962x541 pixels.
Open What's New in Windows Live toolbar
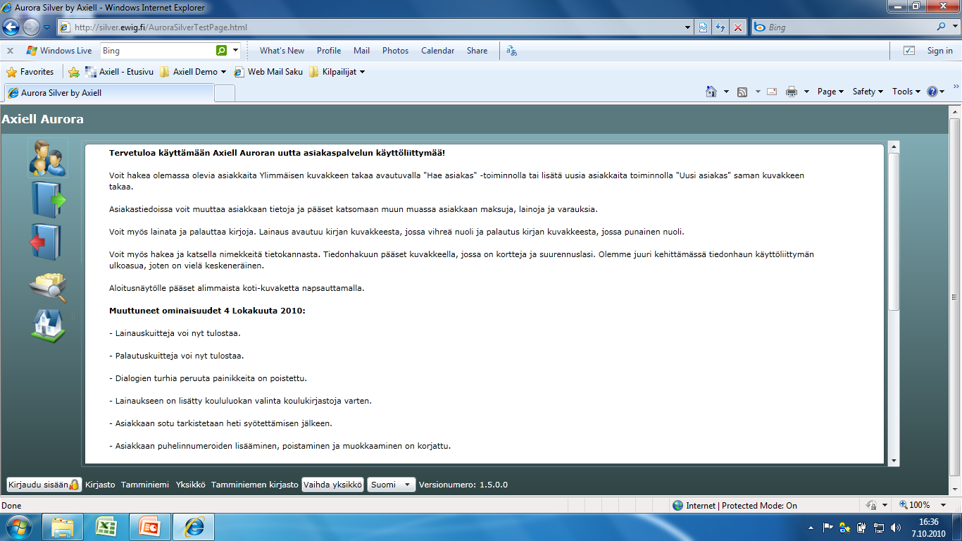coord(282,51)
